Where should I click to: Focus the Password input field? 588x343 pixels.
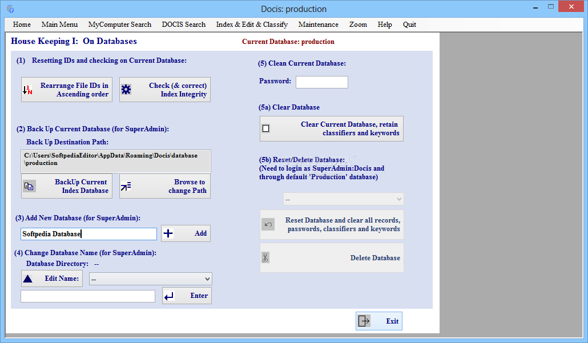(322, 82)
